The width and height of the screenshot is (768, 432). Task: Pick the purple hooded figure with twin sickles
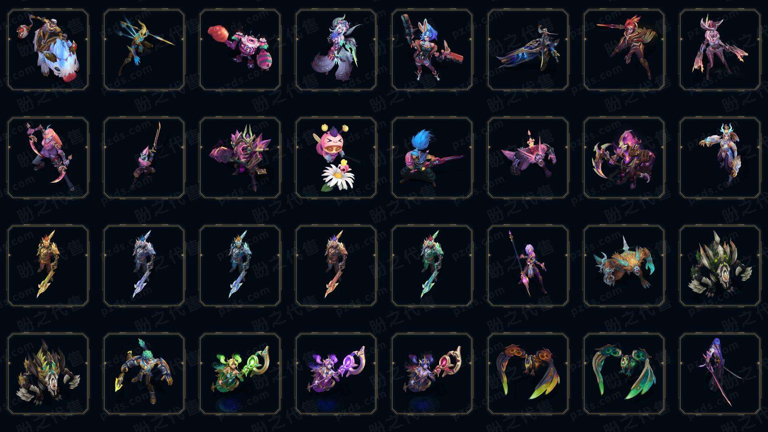[624, 158]
